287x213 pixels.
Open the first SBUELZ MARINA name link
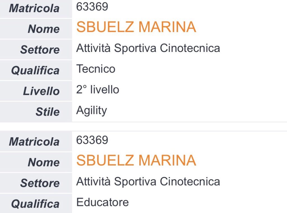tap(136, 27)
